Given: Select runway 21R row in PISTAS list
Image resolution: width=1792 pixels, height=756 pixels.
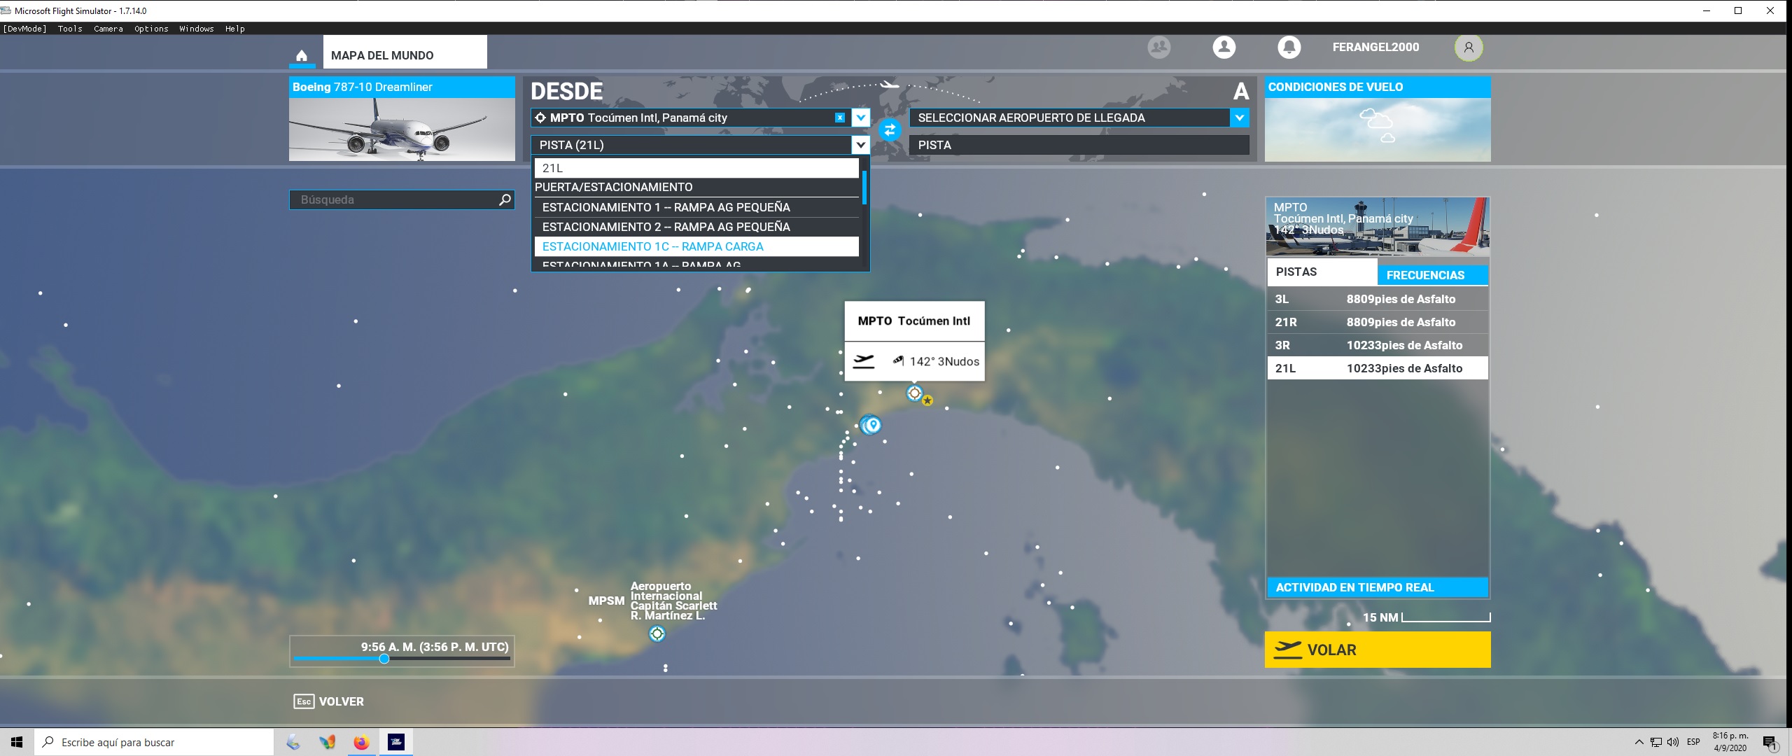Looking at the screenshot, I should pyautogui.click(x=1378, y=322).
